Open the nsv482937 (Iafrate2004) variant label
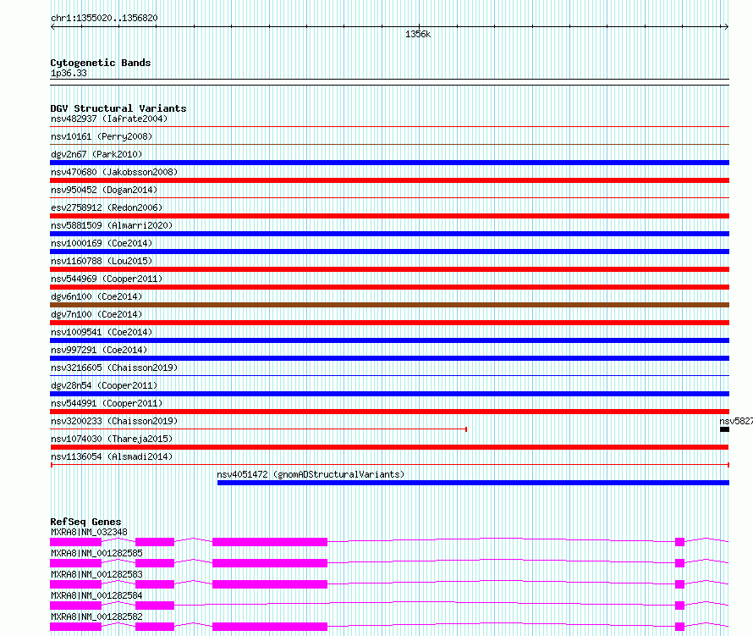This screenshot has height=636, width=753. (x=109, y=119)
